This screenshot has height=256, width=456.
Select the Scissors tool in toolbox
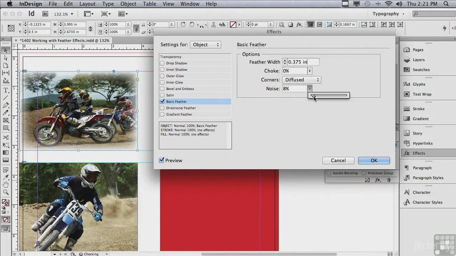[6, 137]
